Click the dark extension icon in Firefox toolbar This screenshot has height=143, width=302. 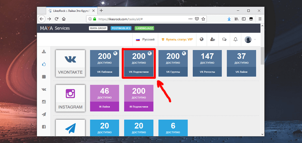pos(251,19)
